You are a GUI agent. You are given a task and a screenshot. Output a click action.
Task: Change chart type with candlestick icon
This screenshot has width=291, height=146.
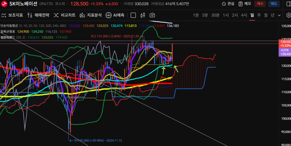[x=143, y=15]
